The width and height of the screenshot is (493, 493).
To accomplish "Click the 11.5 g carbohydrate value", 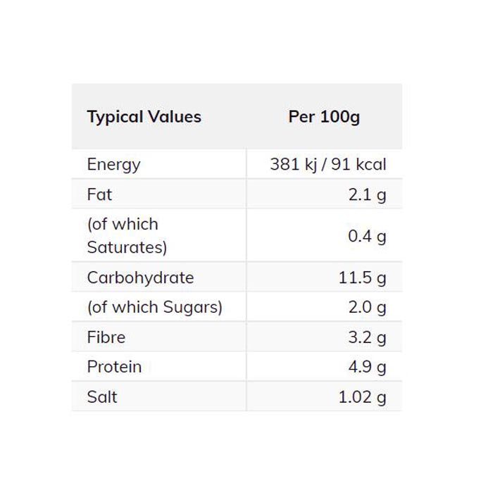I will [362, 277].
